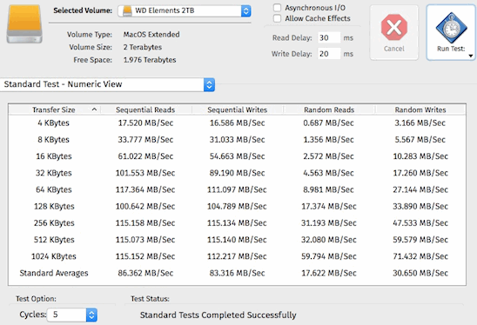Image resolution: width=477 pixels, height=325 pixels.
Task: Toggle Allow Cache Effects checkbox
Action: click(277, 18)
